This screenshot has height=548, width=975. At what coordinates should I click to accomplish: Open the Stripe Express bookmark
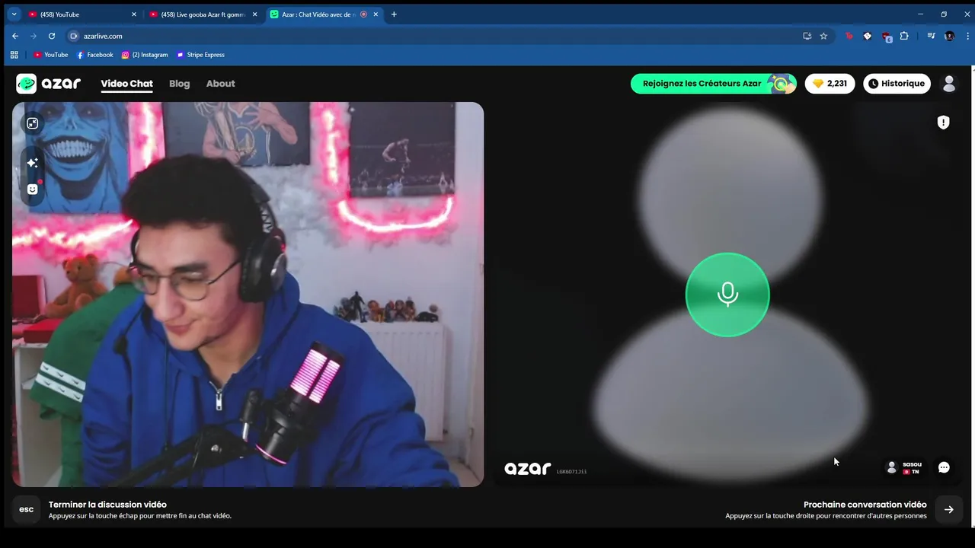(200, 55)
